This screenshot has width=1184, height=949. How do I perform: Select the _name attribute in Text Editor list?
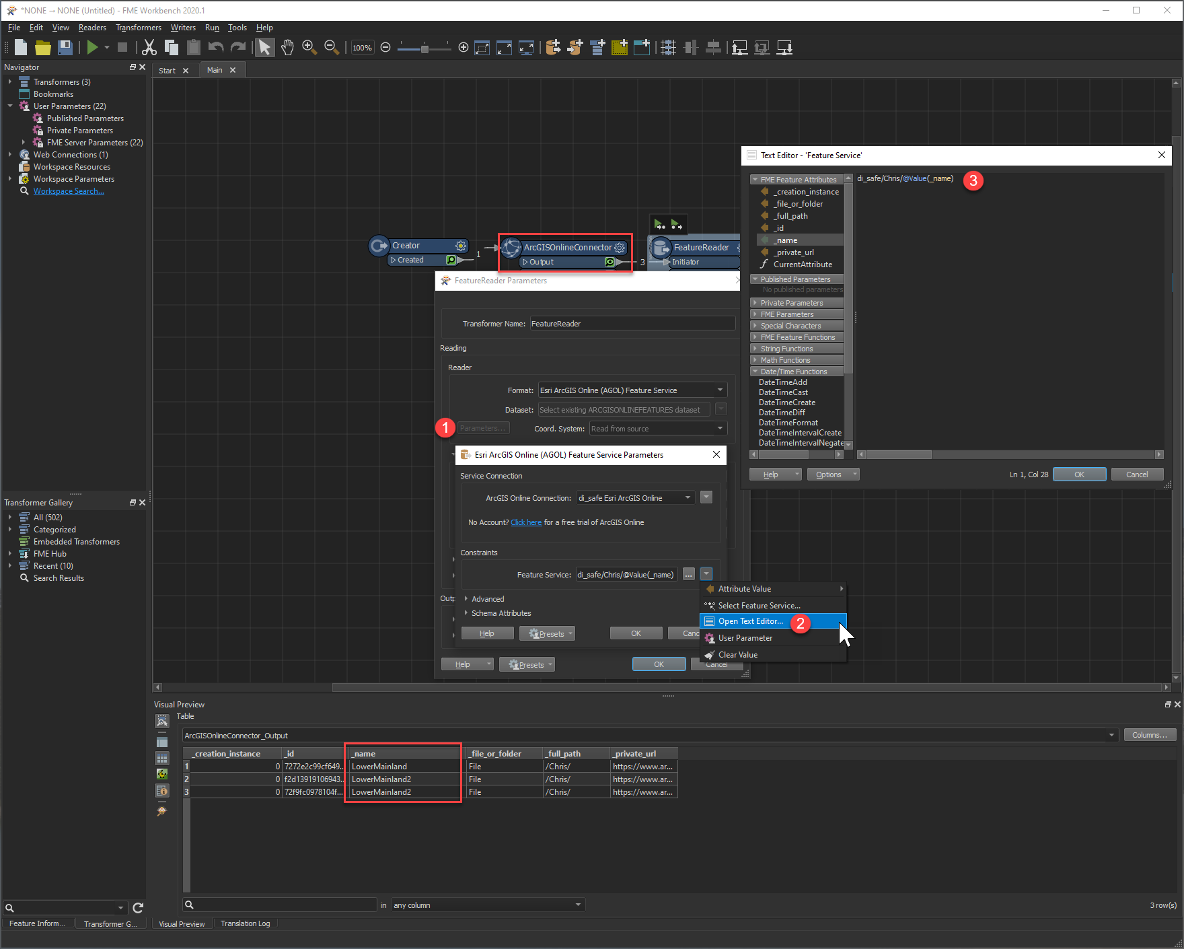[x=801, y=240]
